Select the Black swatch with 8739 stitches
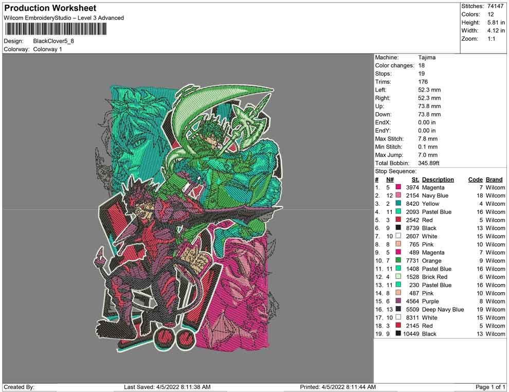Viewport: 509px width, 392px height. coord(398,228)
